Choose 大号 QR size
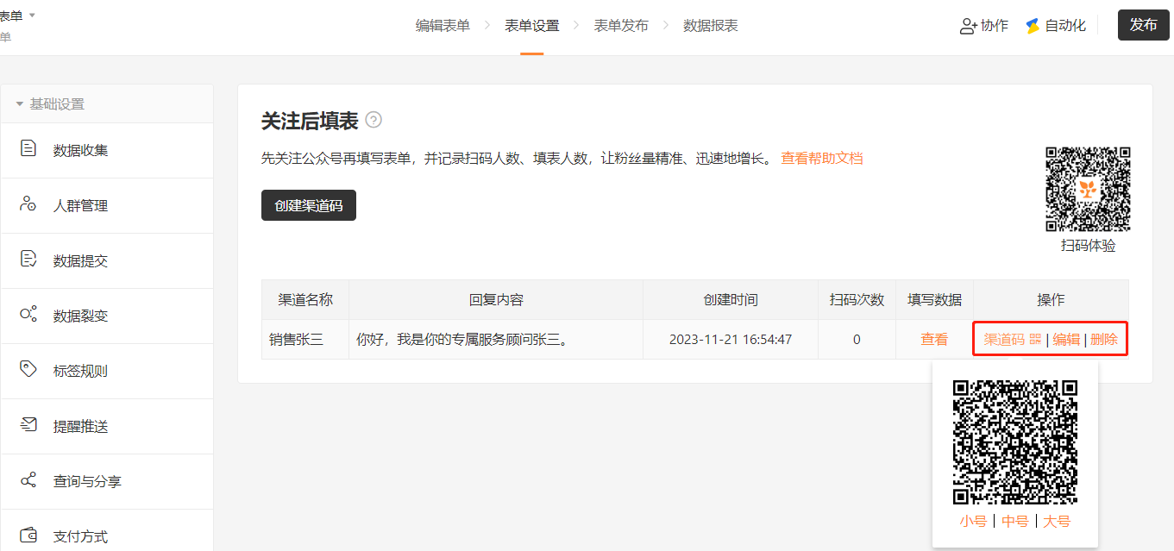Screen dimensions: 1174x551 [x=1057, y=521]
